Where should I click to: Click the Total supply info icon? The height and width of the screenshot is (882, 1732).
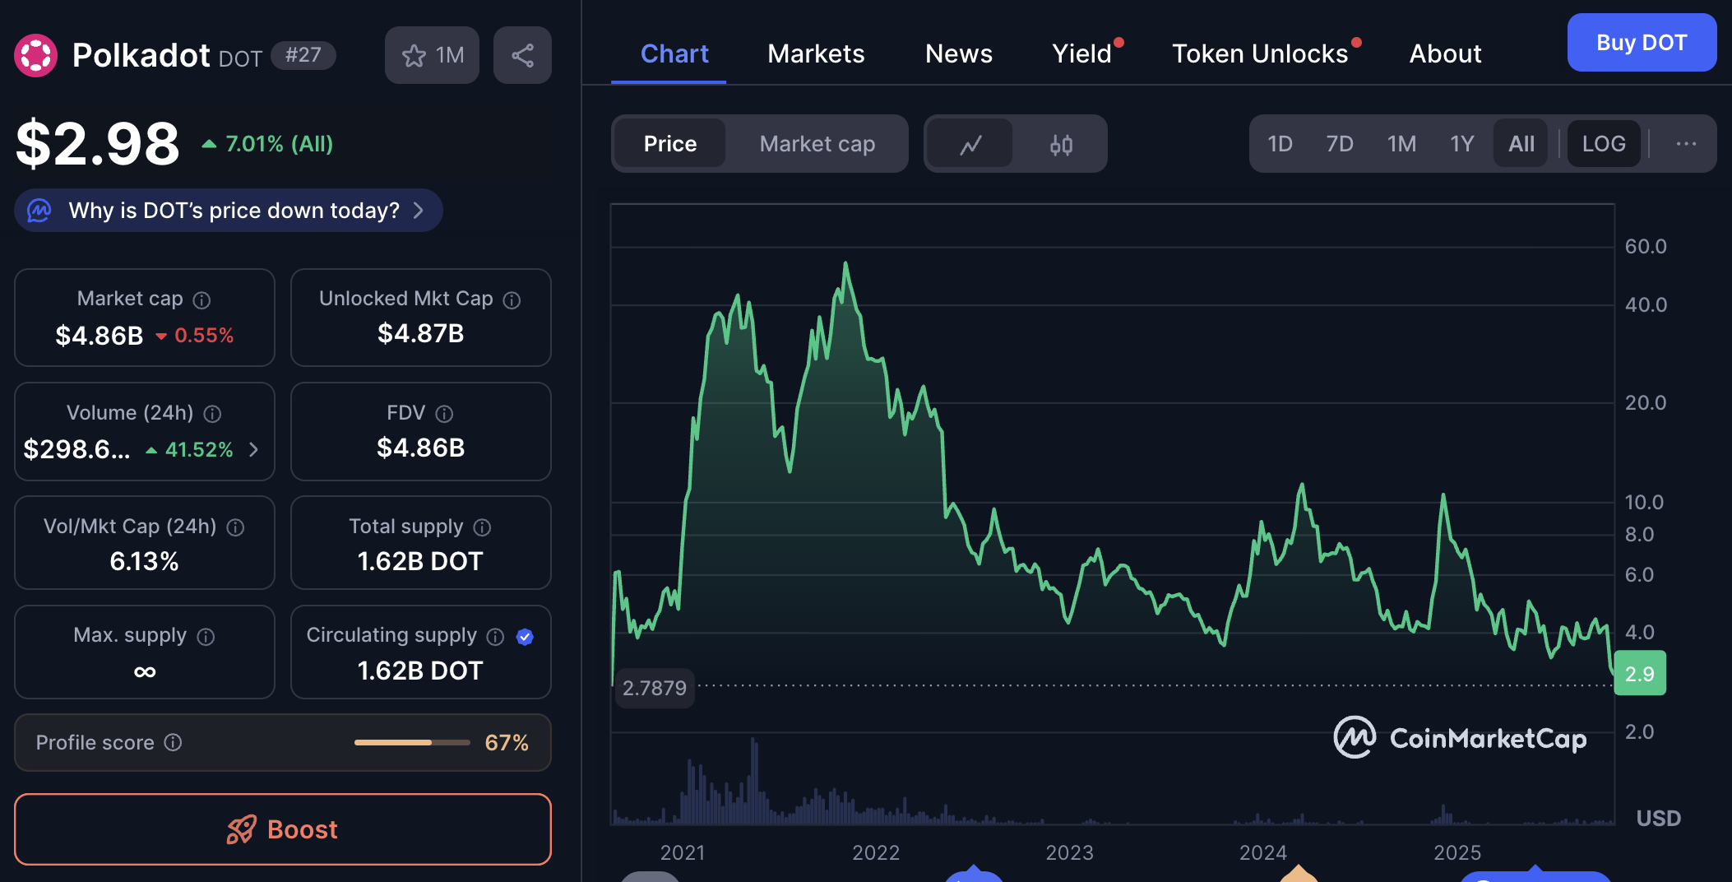coord(483,527)
